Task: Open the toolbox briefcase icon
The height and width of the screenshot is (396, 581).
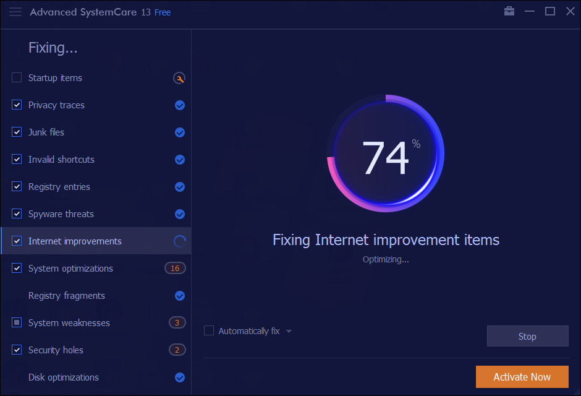Action: pos(509,11)
